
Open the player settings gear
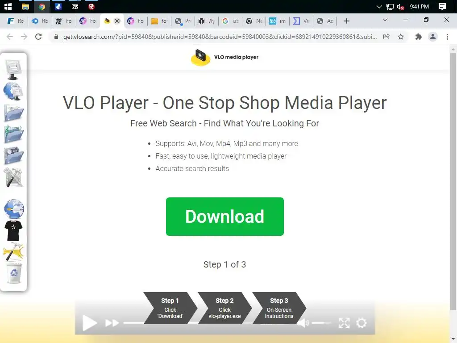tap(361, 323)
